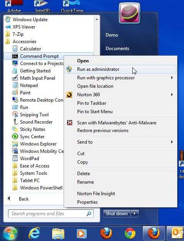Click the search magnifier icon
This screenshot has height=241, width=184.
tap(89, 214)
